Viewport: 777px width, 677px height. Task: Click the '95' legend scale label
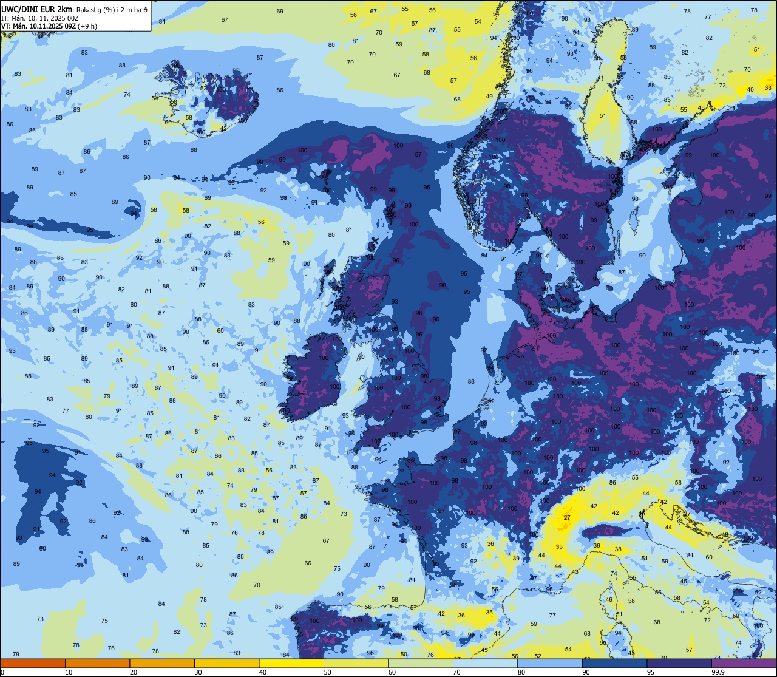pos(651,672)
